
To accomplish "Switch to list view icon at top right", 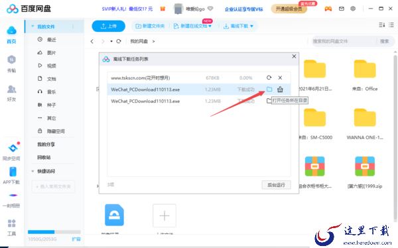I will pyautogui.click(x=391, y=25).
